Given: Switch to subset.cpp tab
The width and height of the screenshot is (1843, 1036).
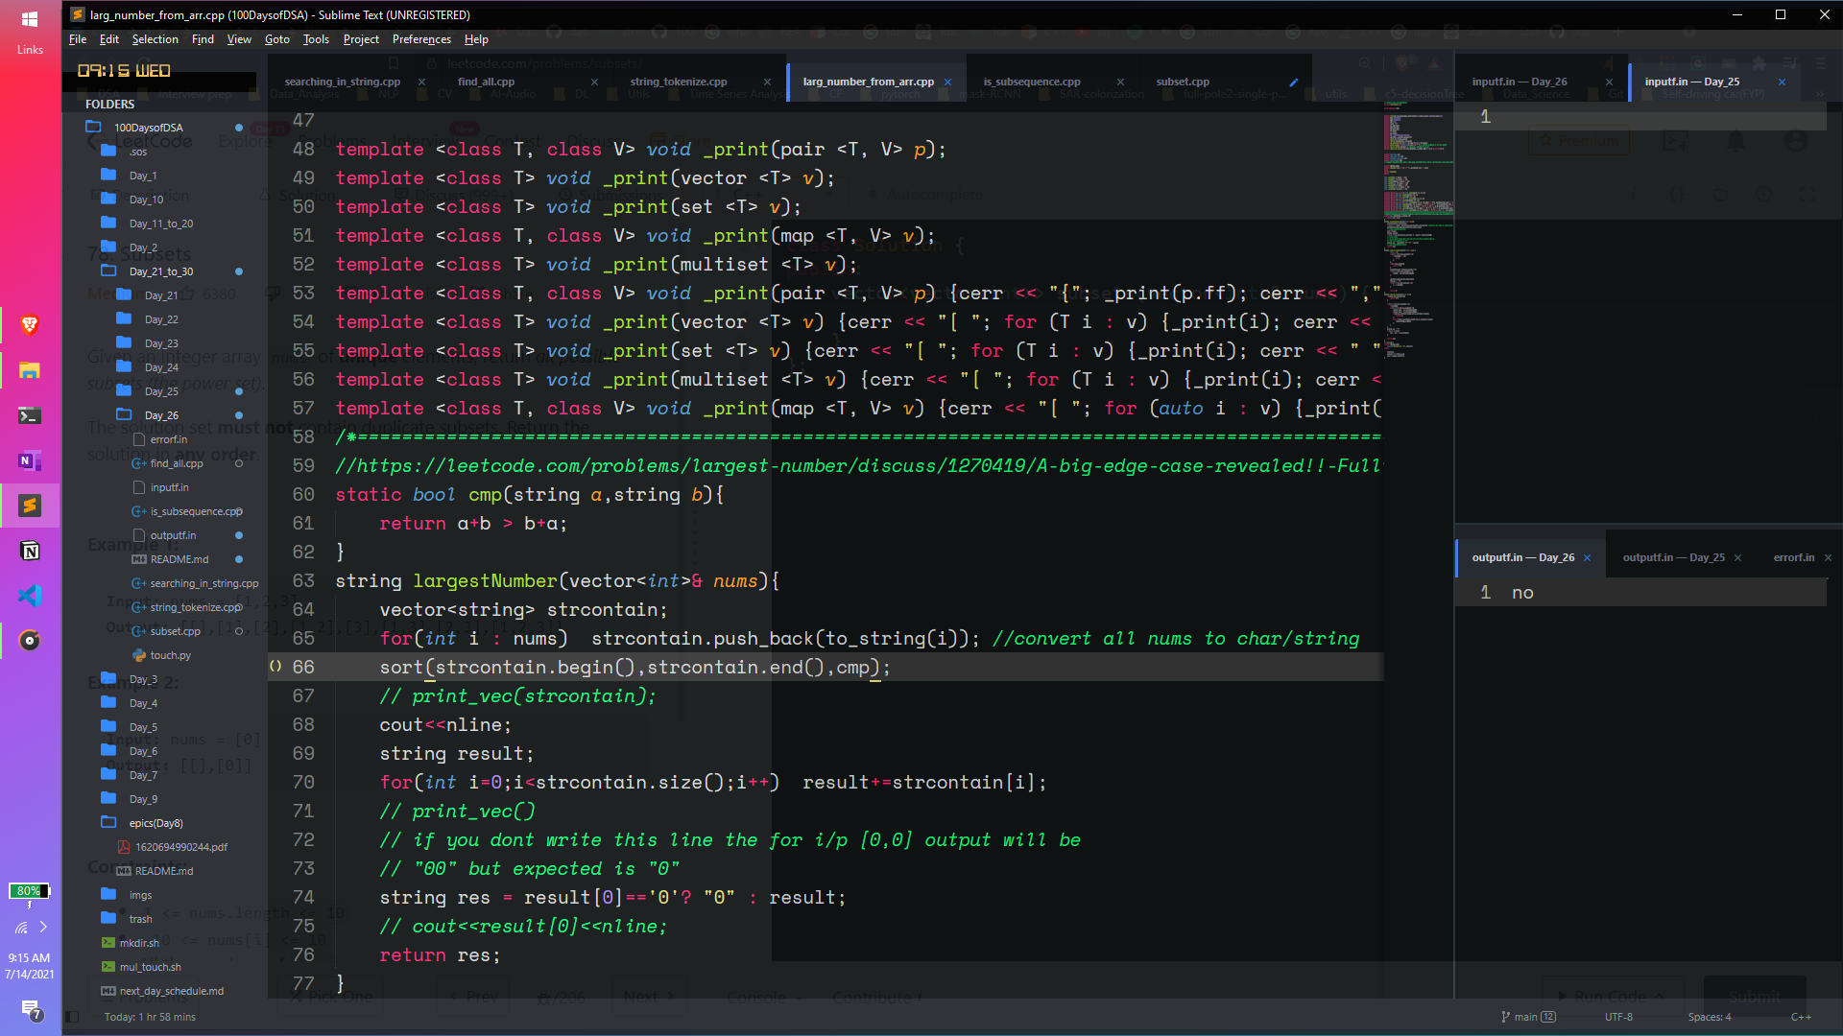Looking at the screenshot, I should click(1183, 82).
